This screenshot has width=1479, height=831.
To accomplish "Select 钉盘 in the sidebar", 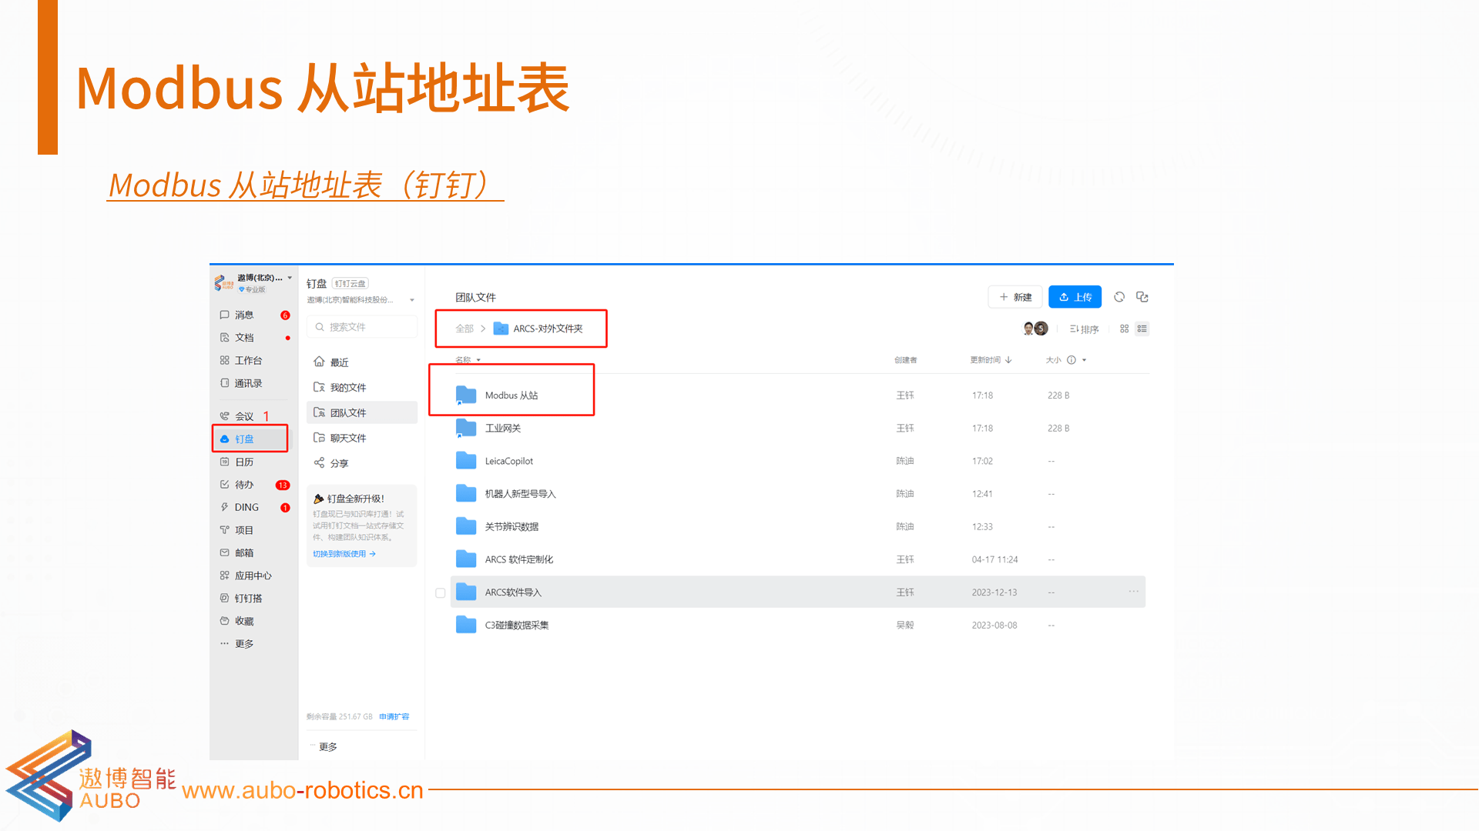I will 250,439.
